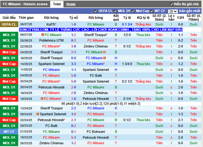This screenshot has width=203, height=147.
Task: Click the Thời gian column header
Action: click(x=26, y=18)
